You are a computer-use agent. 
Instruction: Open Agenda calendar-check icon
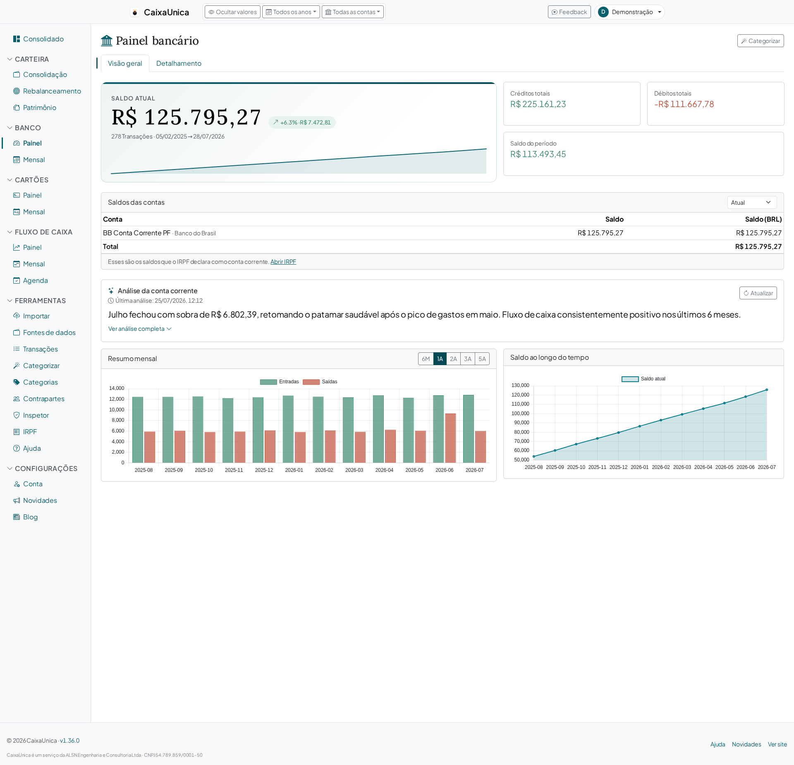pos(17,280)
